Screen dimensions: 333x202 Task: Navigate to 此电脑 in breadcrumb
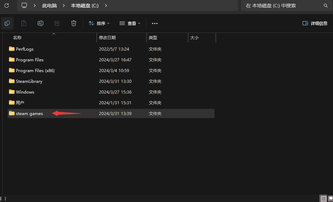pyautogui.click(x=49, y=6)
